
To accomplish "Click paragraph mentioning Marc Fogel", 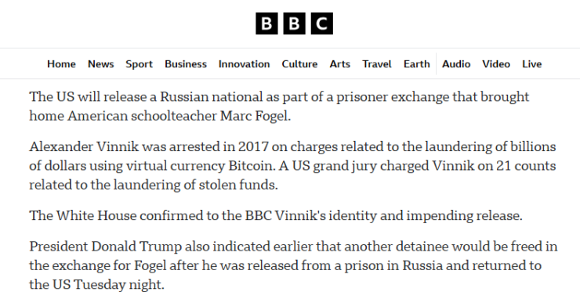I will (x=279, y=106).
